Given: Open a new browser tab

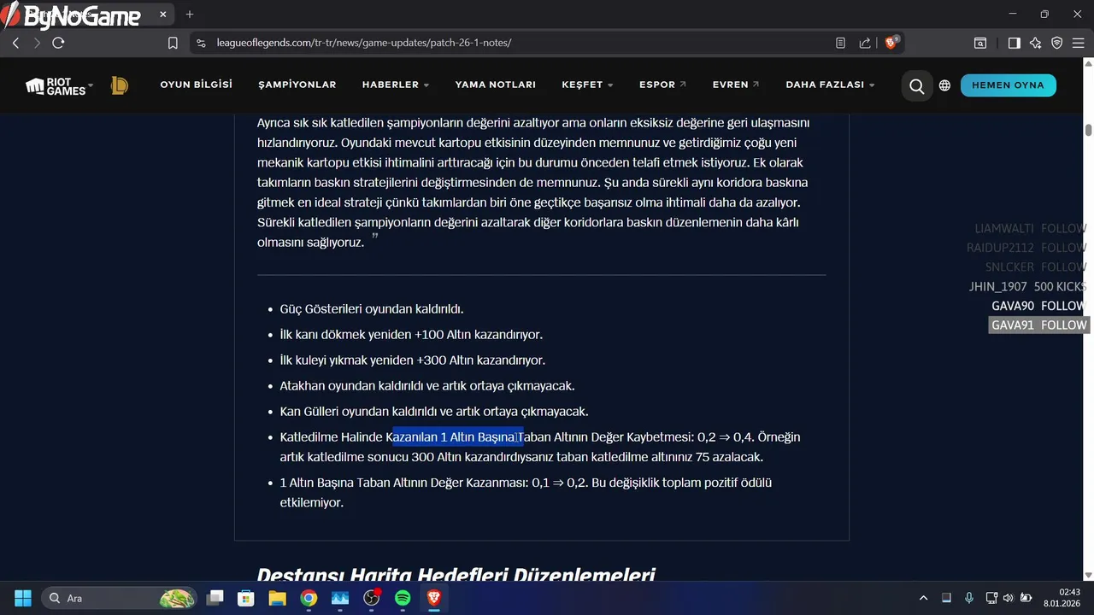Looking at the screenshot, I should coord(190,15).
